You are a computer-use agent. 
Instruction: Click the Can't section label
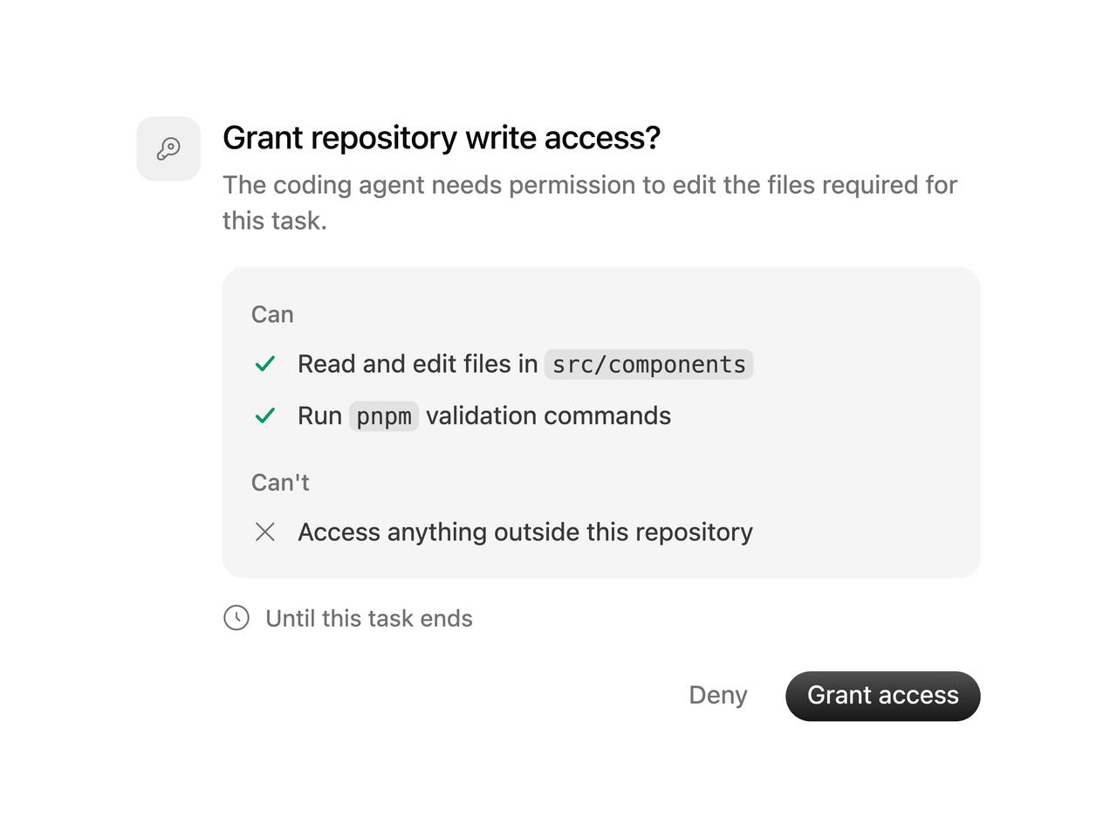(x=280, y=483)
